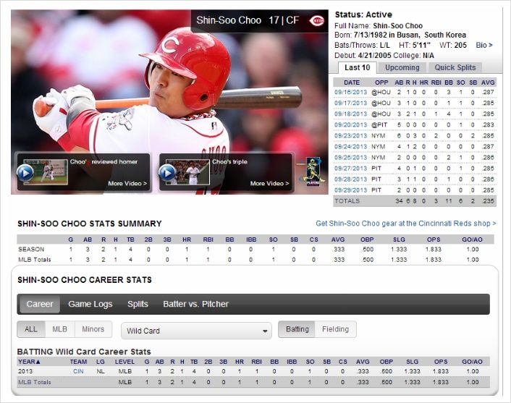Select the ALL level filter
This screenshot has height=403, width=511.
31,329
